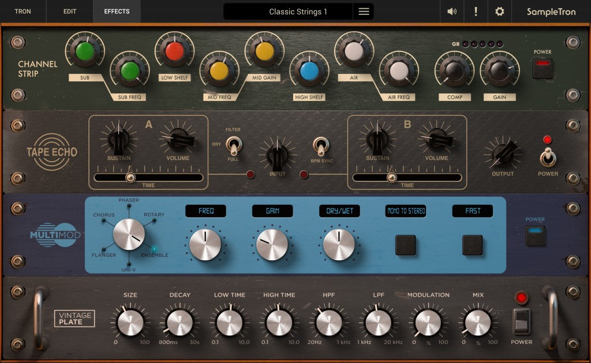
Task: Switch to the TRON tab
Action: coord(23,12)
